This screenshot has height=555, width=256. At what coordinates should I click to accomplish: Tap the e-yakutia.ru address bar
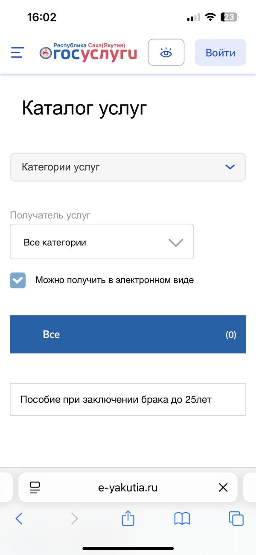(128, 487)
